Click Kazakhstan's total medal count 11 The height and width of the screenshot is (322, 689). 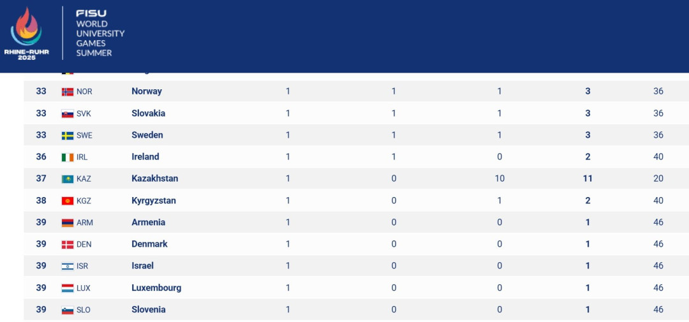pos(588,179)
